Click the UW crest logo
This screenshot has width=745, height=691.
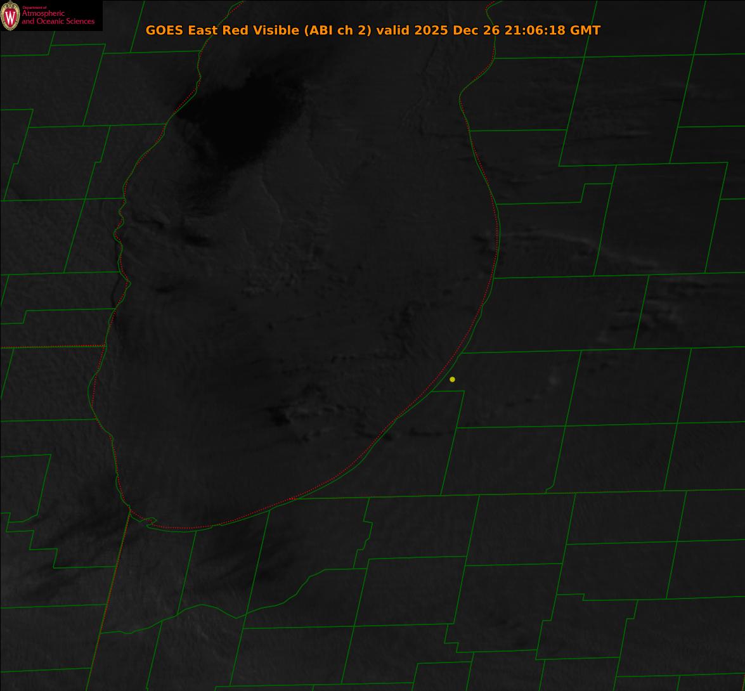(x=10, y=16)
